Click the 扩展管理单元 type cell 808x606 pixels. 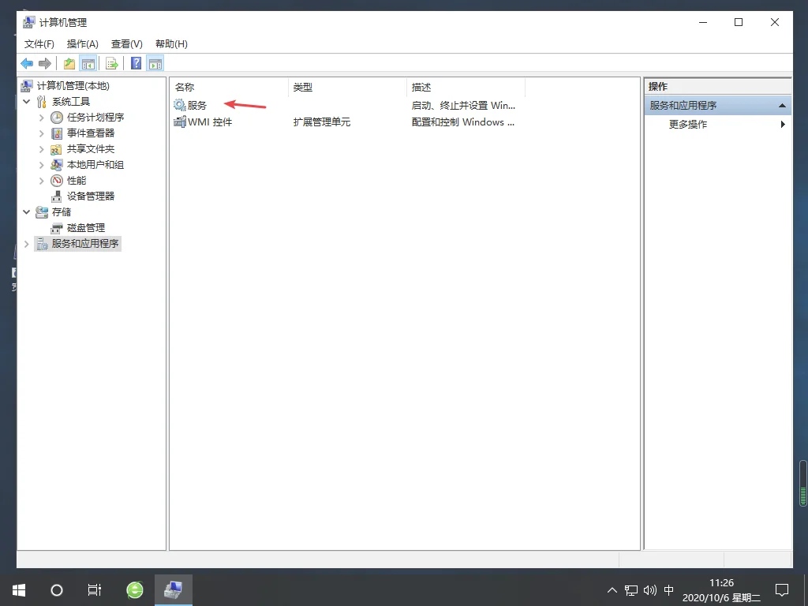[x=322, y=122]
